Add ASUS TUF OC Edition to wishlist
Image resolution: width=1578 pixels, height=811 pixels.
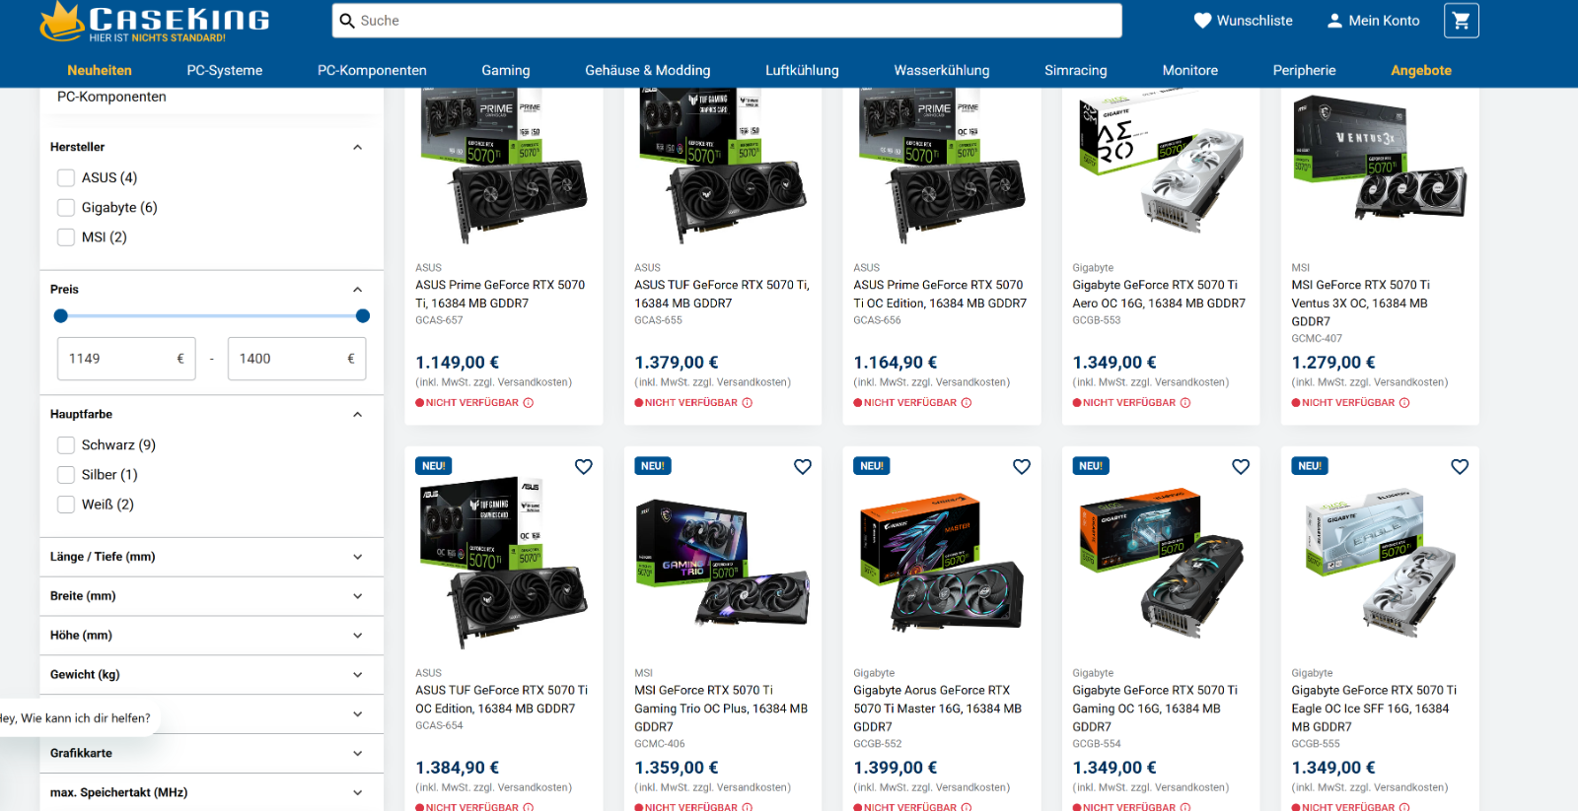584,466
